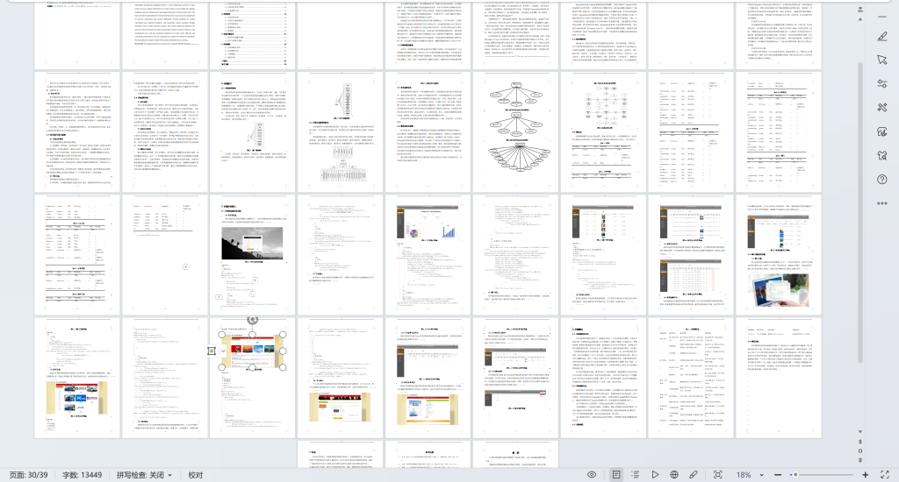Open the style pen tool in sidebar
Image resolution: width=899 pixels, height=482 pixels.
click(881, 37)
